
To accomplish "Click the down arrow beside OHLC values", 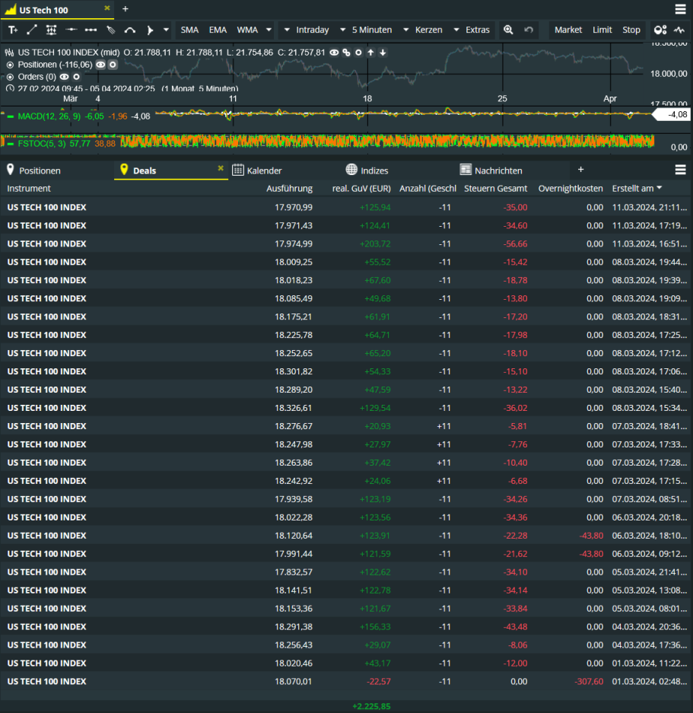I will coord(383,53).
